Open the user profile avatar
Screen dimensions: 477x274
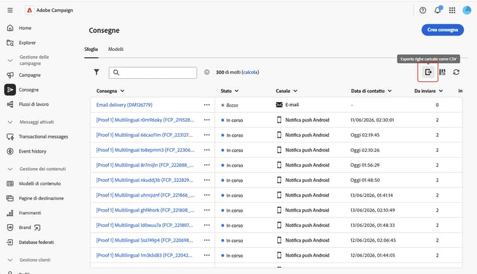tap(467, 10)
